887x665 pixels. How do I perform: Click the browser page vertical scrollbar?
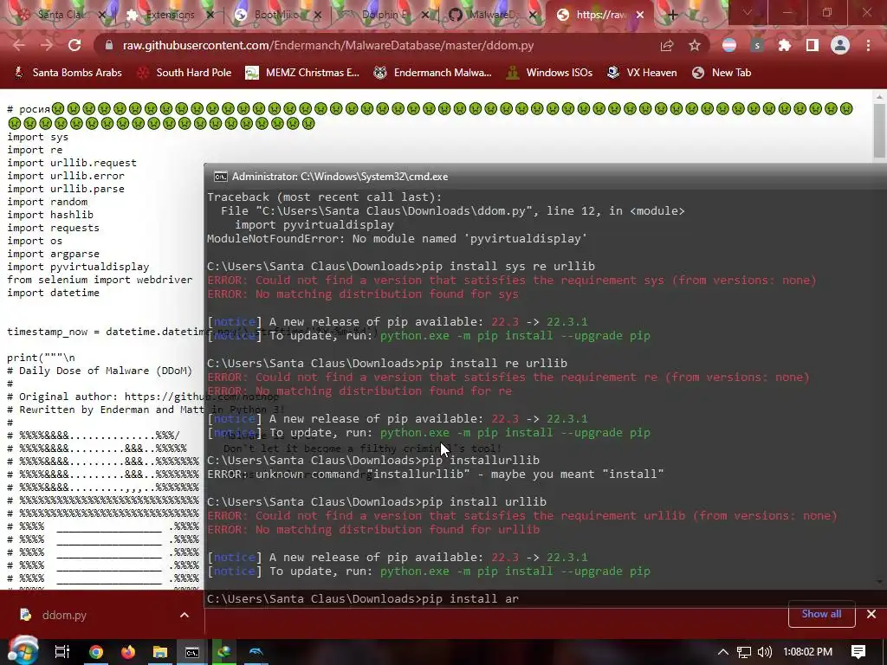click(879, 130)
